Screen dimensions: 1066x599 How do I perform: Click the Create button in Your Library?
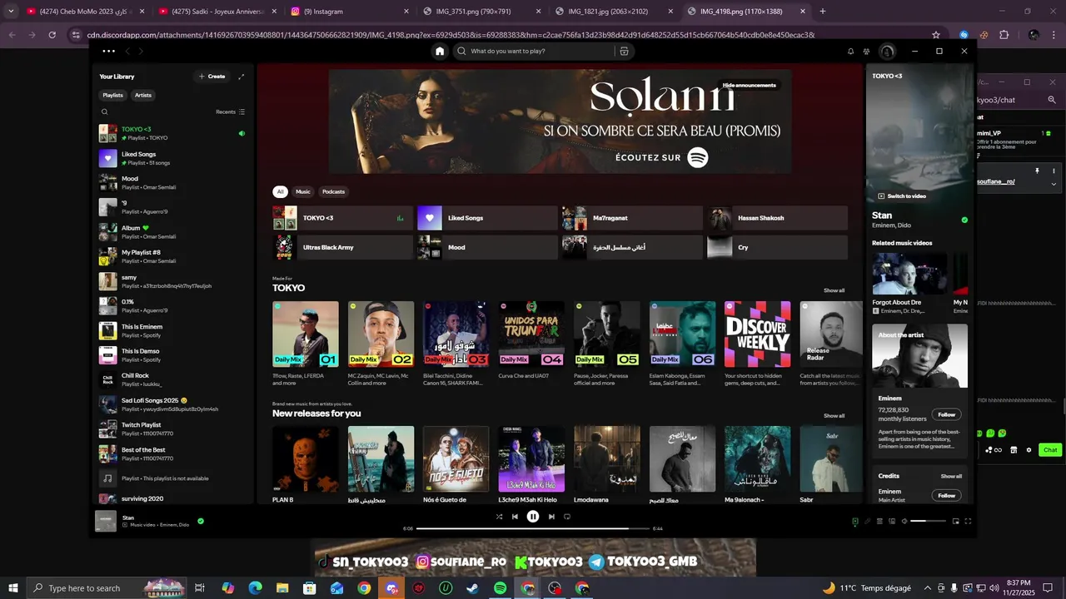click(212, 77)
